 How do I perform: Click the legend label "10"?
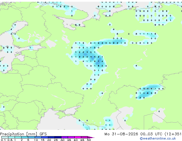pos(36,140)
